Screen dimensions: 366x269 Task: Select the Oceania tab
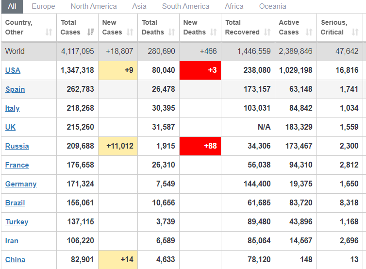[272, 6]
